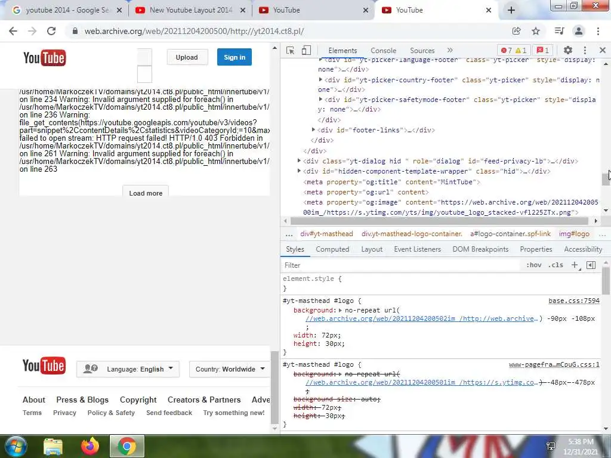Select the Layout tab

pyautogui.click(x=372, y=249)
